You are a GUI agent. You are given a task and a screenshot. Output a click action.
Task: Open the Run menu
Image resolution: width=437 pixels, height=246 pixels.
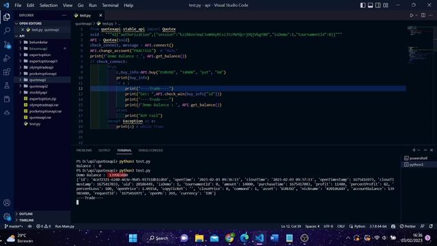tap(93, 5)
